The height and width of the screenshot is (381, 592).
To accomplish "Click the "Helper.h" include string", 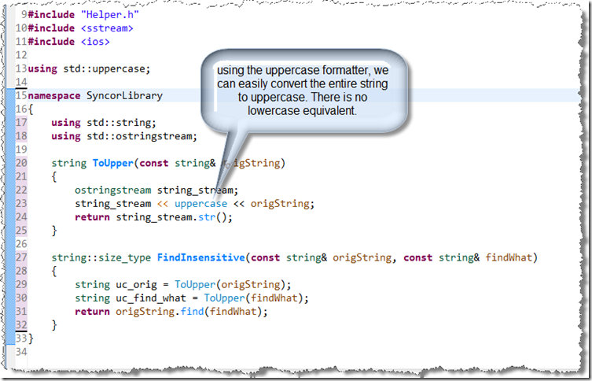I will point(110,15).
